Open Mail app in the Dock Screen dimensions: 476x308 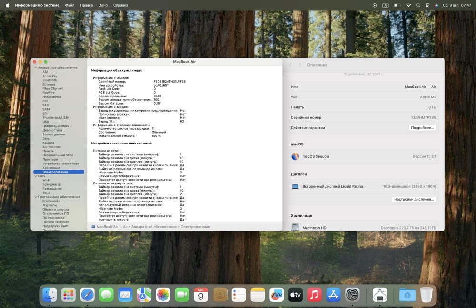[x=125, y=295]
